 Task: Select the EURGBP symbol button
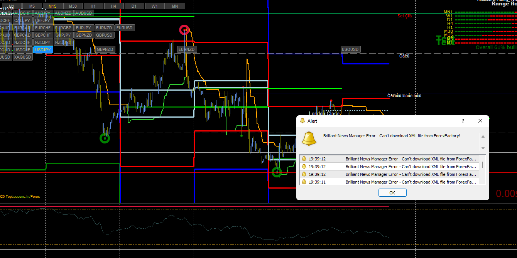pyautogui.click(x=63, y=28)
